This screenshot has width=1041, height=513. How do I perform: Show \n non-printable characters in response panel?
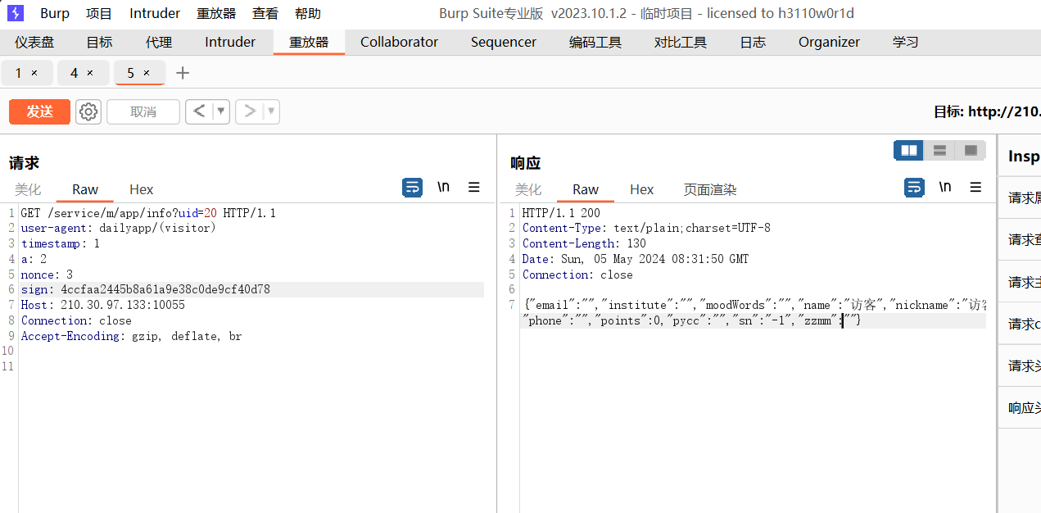pos(945,188)
